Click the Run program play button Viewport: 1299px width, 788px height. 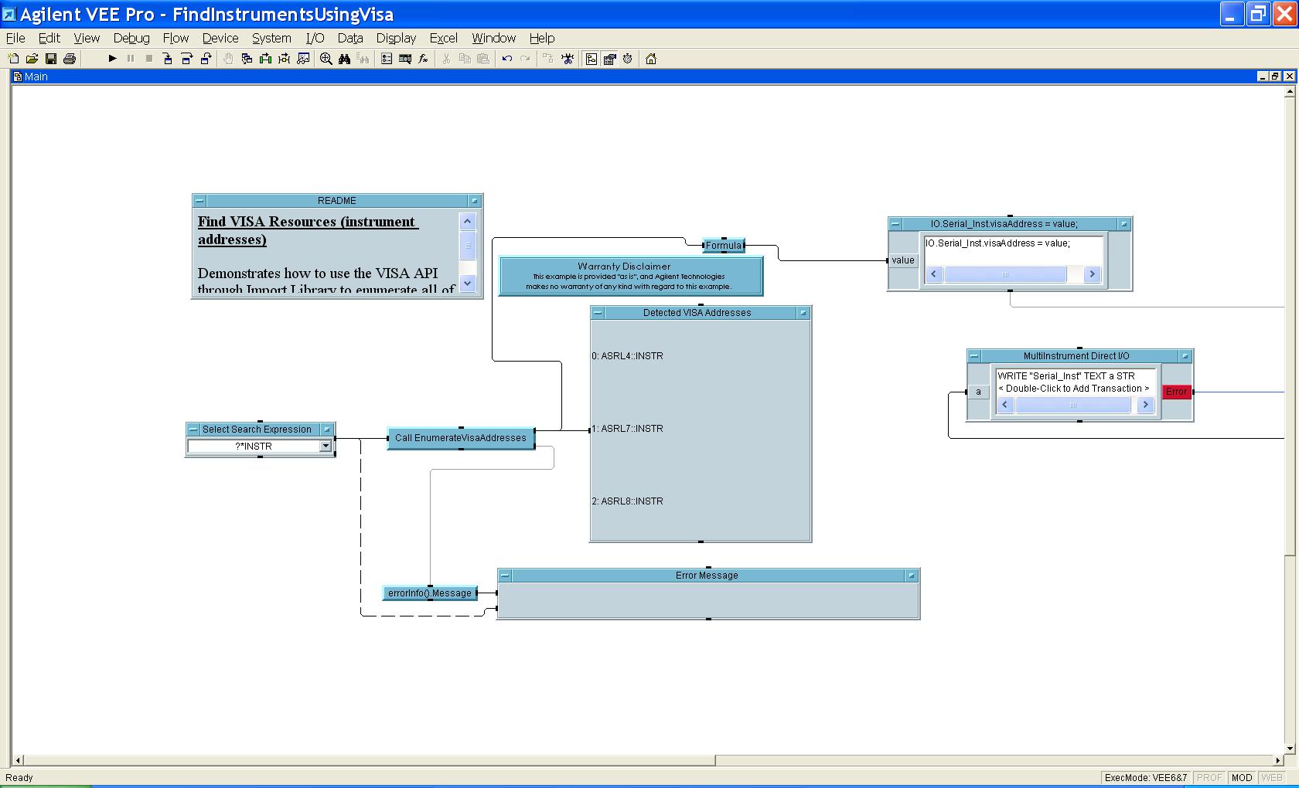112,59
